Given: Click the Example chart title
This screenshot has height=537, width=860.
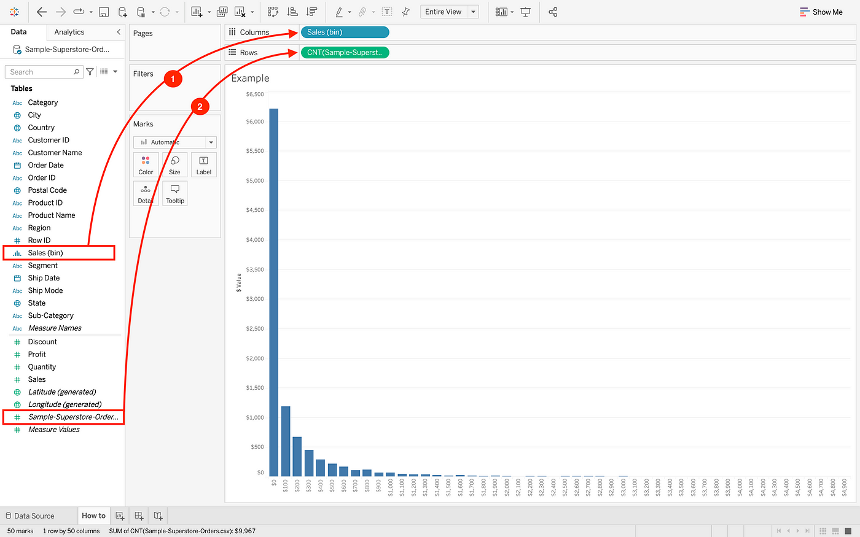Looking at the screenshot, I should (x=250, y=78).
